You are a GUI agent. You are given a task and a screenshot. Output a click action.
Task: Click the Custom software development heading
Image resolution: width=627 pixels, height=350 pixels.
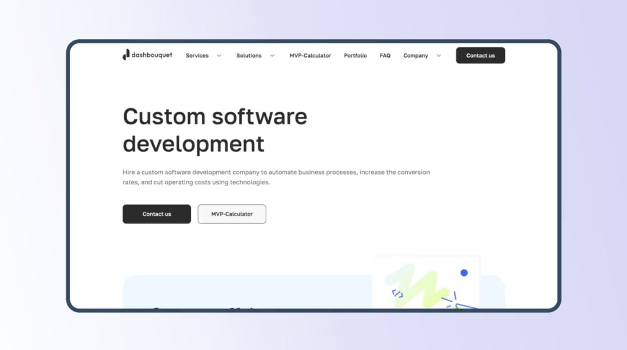[215, 130]
